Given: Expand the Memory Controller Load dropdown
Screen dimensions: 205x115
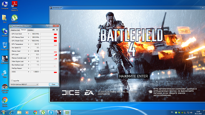Looking at the screenshot, I should point(28,58).
